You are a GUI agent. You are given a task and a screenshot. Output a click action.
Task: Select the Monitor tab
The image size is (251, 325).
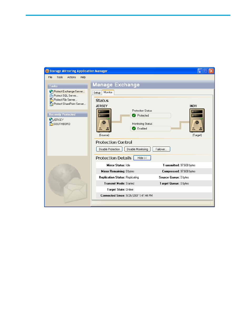(x=108, y=92)
